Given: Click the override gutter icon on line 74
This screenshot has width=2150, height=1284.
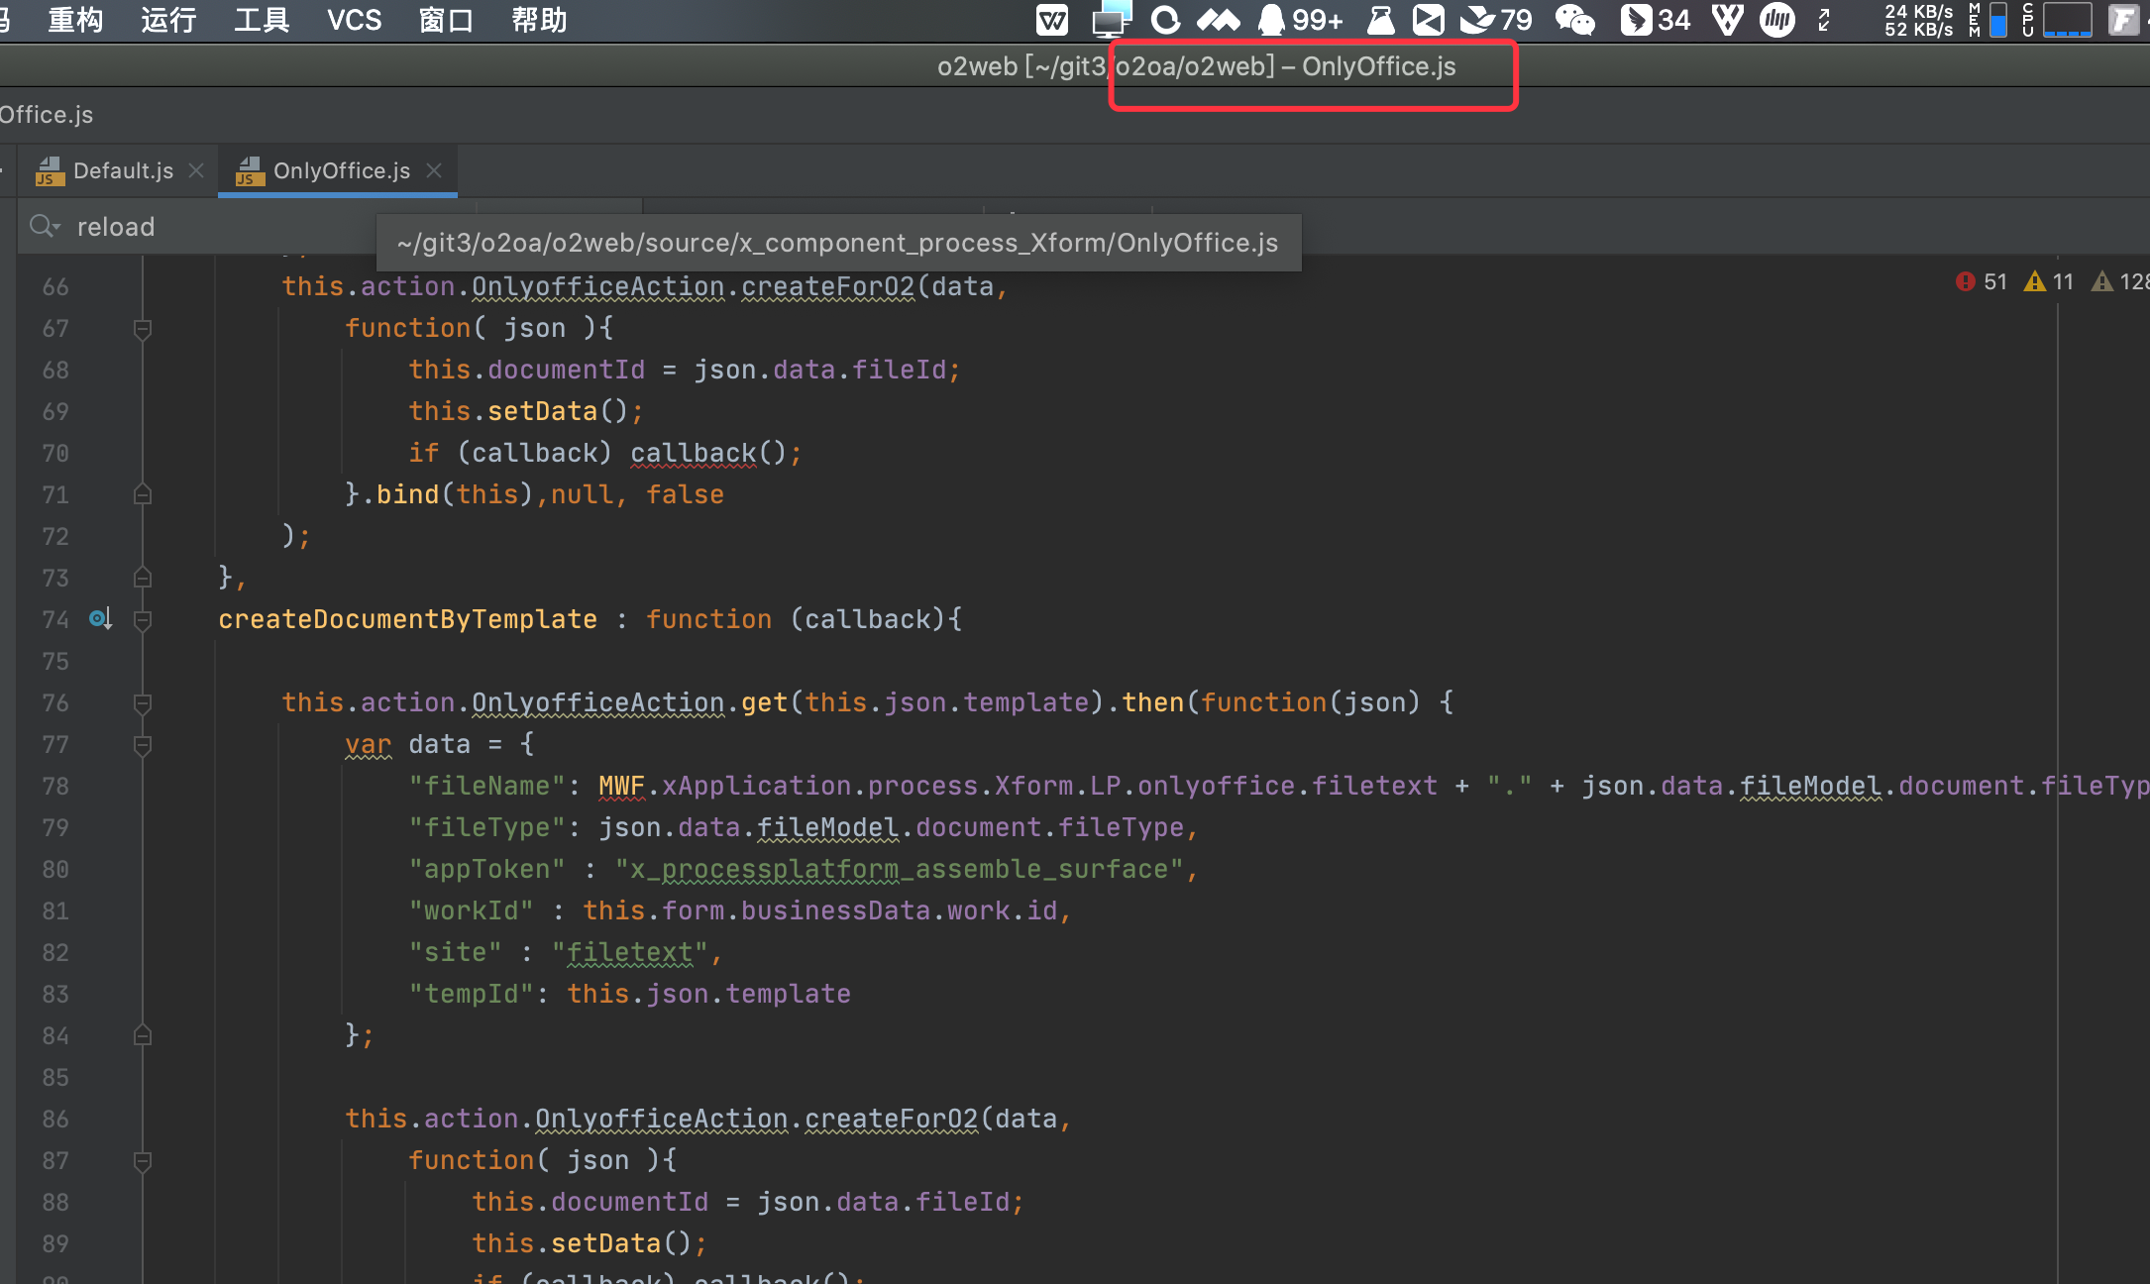Looking at the screenshot, I should pyautogui.click(x=100, y=619).
